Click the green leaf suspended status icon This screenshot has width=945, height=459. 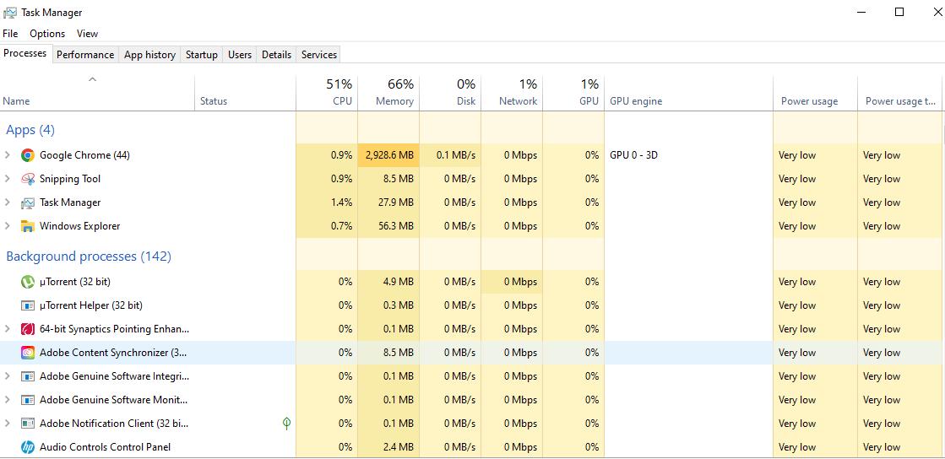(287, 424)
